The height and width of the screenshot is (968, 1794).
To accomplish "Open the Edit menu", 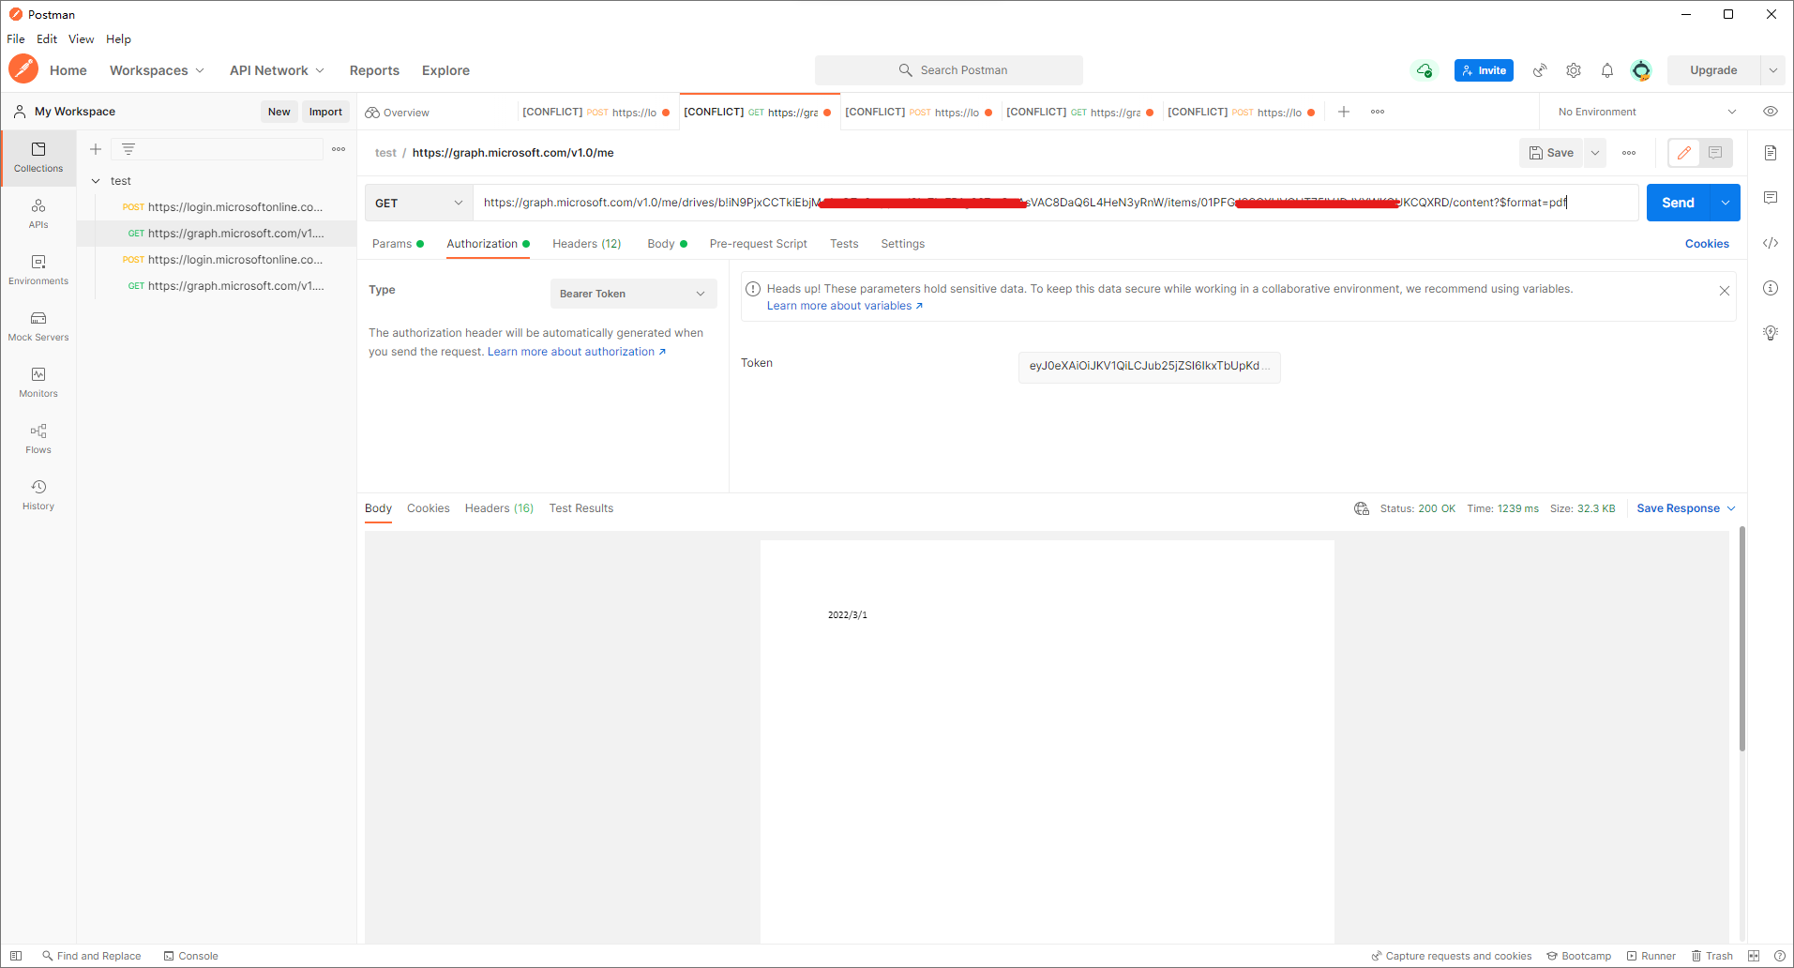I will click(x=47, y=39).
